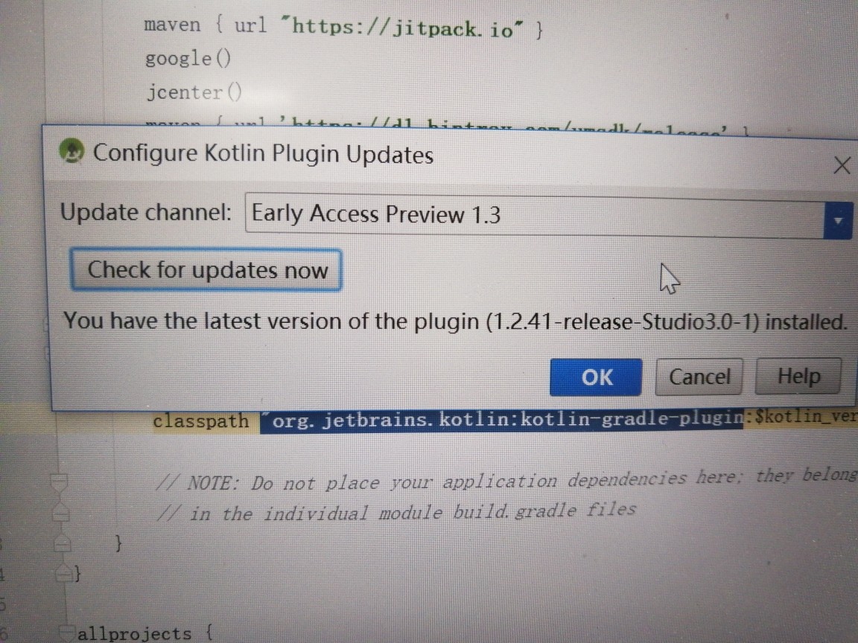The image size is (858, 643).
Task: Confirm the dialog with OK
Action: (x=596, y=377)
